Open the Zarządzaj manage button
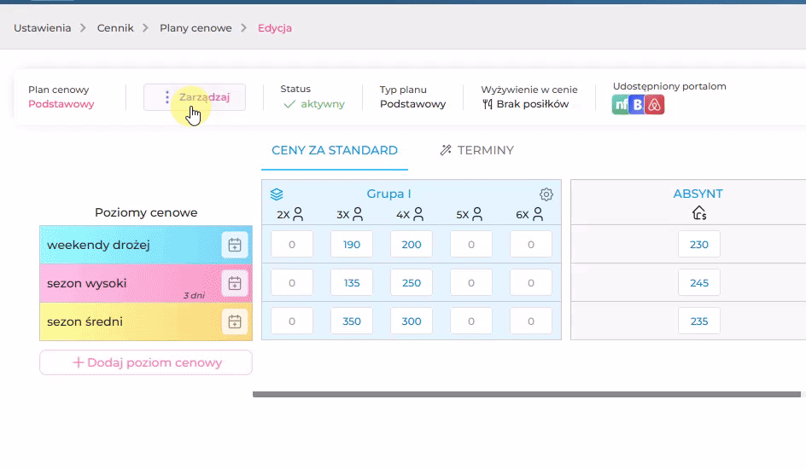The image size is (806, 469). (x=195, y=97)
